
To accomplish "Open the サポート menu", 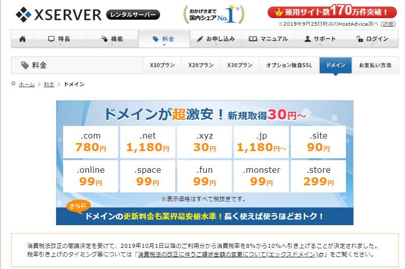I will (320, 39).
